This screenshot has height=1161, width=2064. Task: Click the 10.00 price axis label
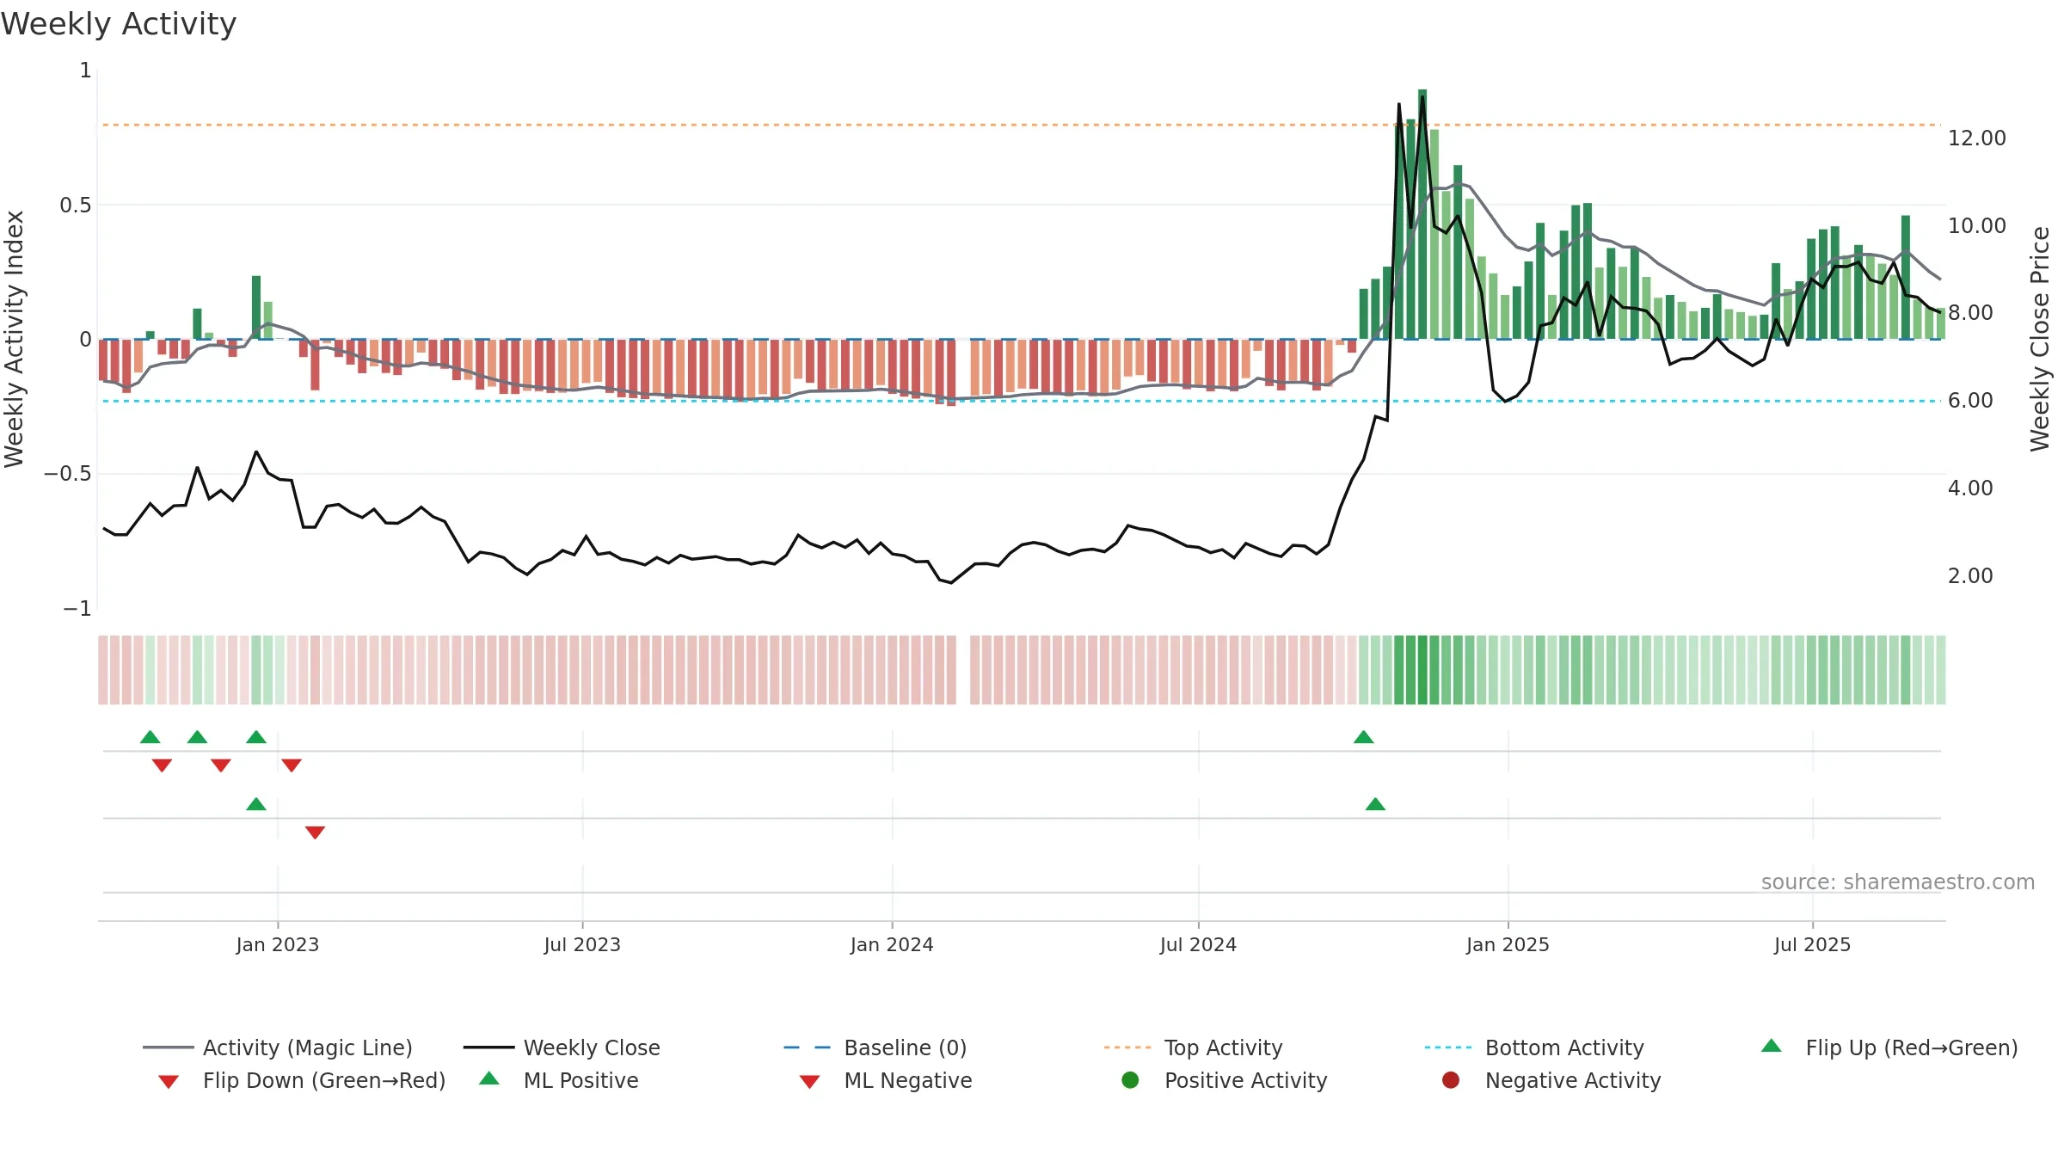(x=1976, y=225)
